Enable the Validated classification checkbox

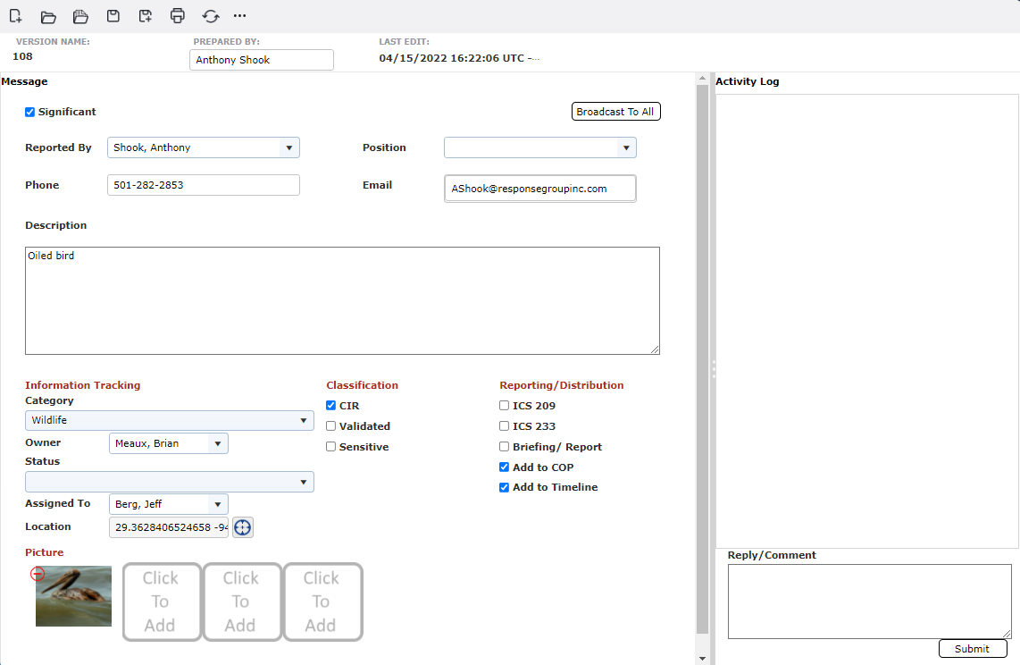[x=330, y=425]
